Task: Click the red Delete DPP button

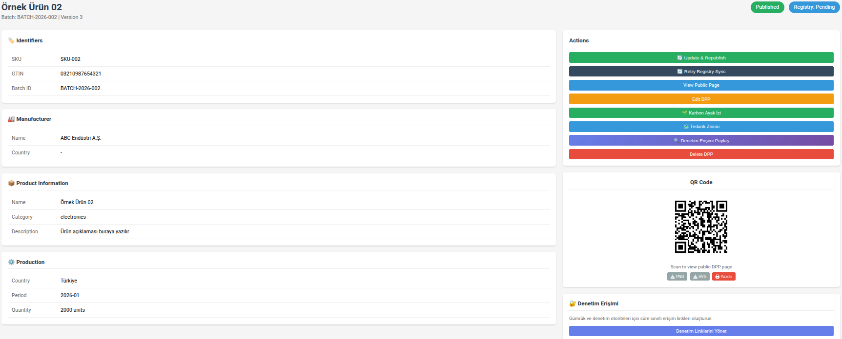Action: coord(701,154)
